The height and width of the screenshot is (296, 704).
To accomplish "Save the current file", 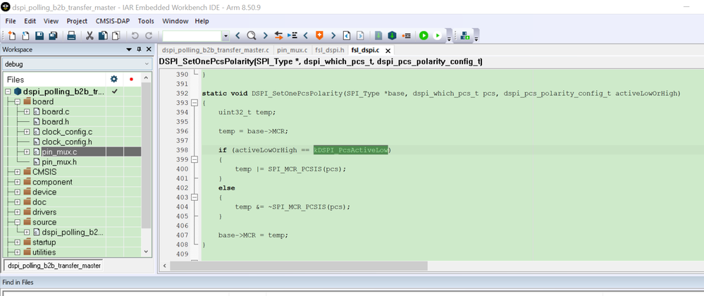I will point(39,35).
